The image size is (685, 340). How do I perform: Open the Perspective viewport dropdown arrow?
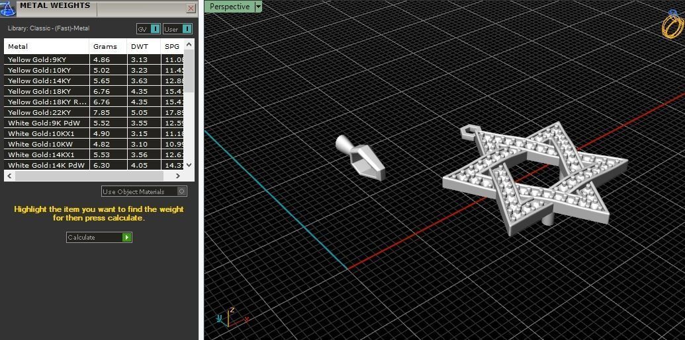click(x=258, y=7)
